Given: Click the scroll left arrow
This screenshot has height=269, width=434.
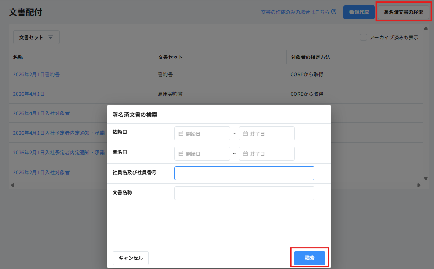Looking at the screenshot, I should click(x=12, y=185).
